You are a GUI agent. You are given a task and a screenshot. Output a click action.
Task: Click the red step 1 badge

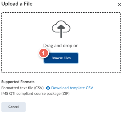point(43,53)
